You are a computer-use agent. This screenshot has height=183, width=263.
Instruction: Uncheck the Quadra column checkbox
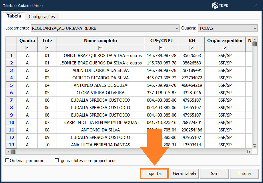27,48
